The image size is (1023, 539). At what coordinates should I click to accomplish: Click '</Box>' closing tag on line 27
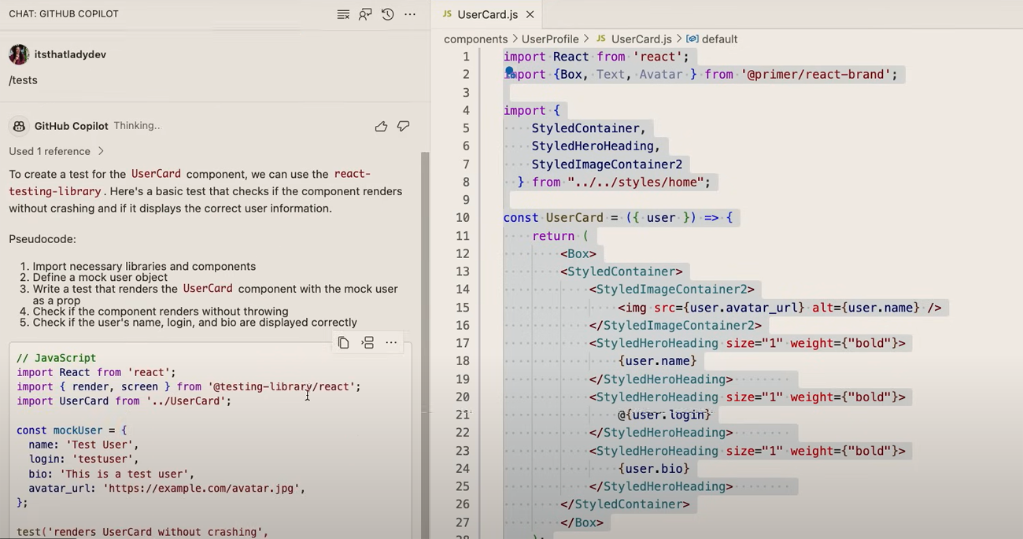pyautogui.click(x=582, y=522)
